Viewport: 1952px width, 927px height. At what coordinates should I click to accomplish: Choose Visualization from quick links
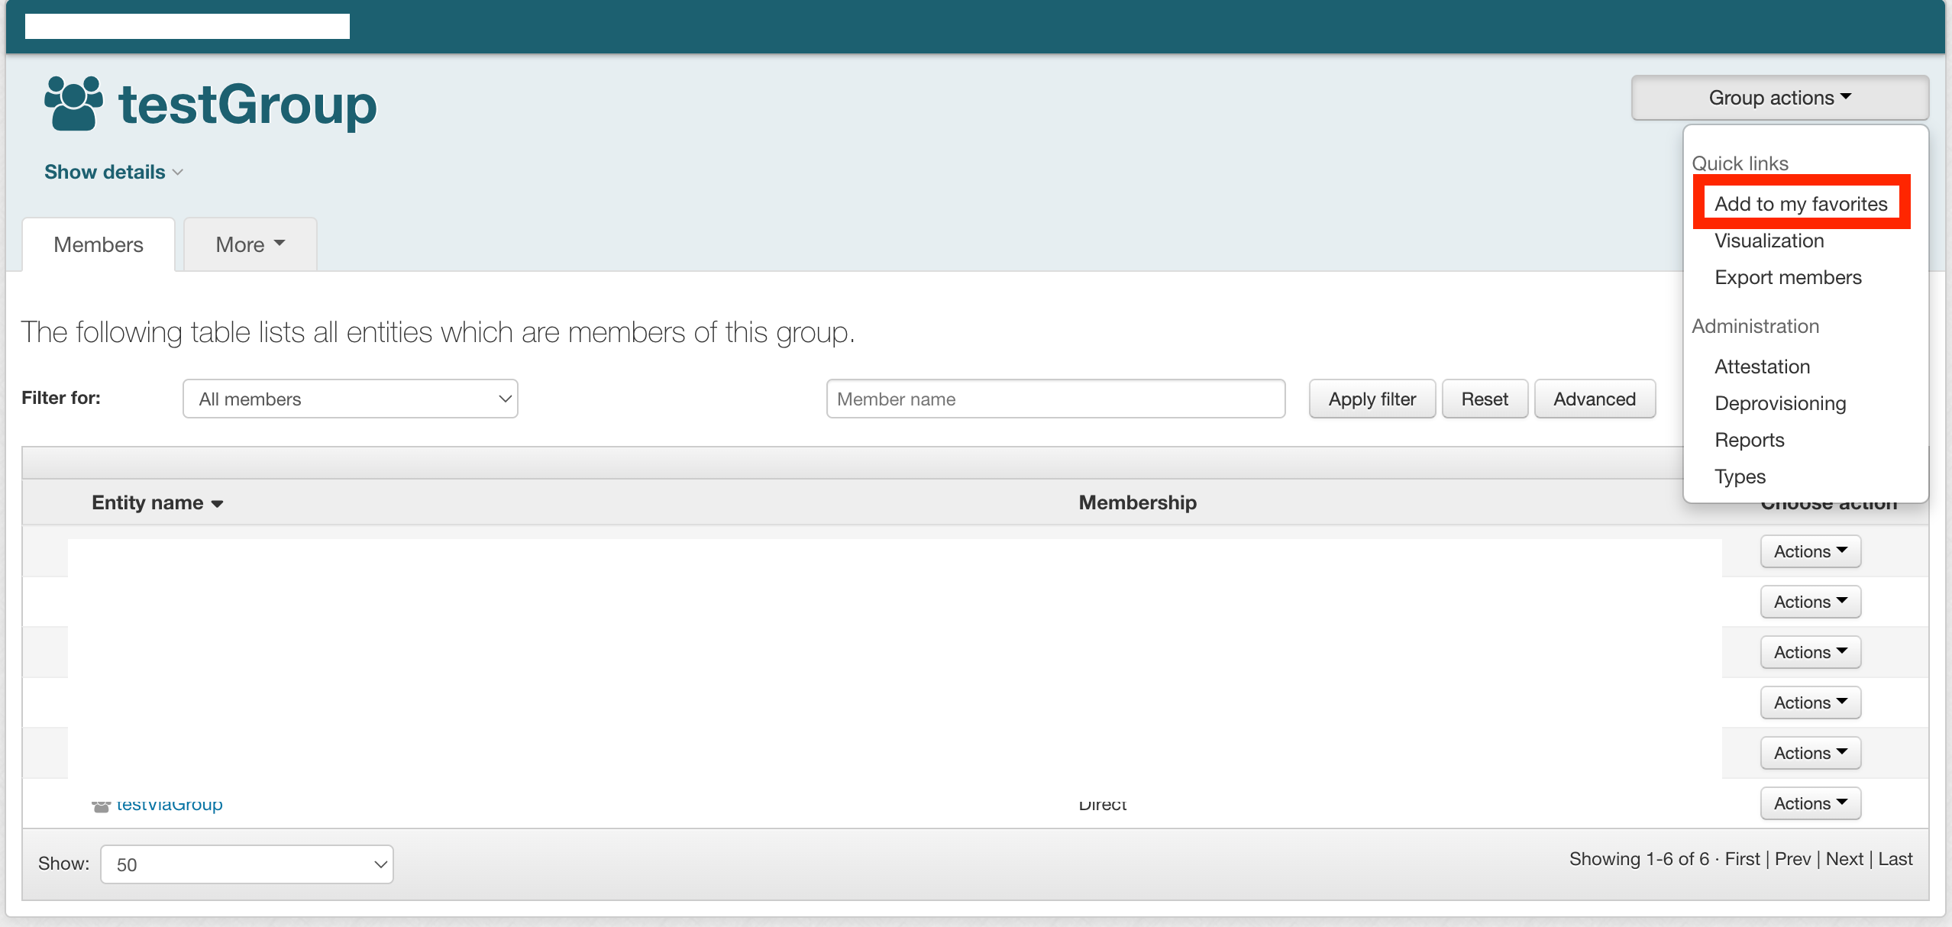click(x=1769, y=241)
